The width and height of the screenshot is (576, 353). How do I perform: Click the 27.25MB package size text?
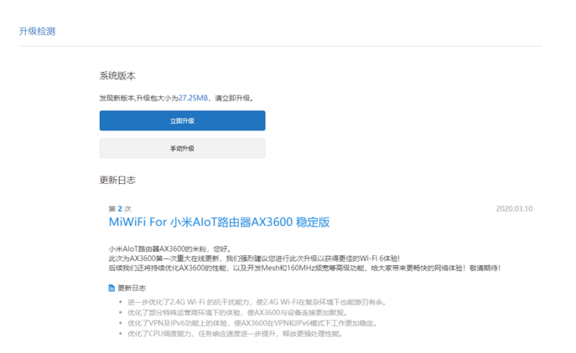click(x=194, y=98)
